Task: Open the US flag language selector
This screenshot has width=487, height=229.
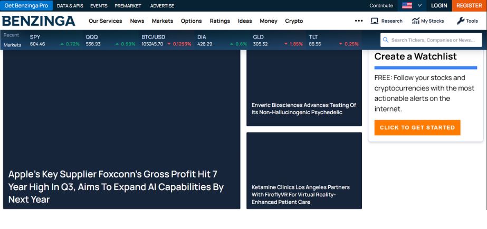Action: tap(407, 6)
